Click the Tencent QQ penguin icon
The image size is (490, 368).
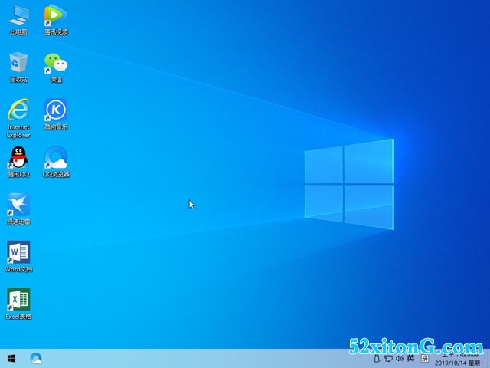pos(18,159)
